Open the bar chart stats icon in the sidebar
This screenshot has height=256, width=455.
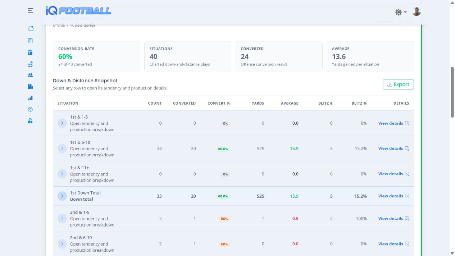coord(30,98)
